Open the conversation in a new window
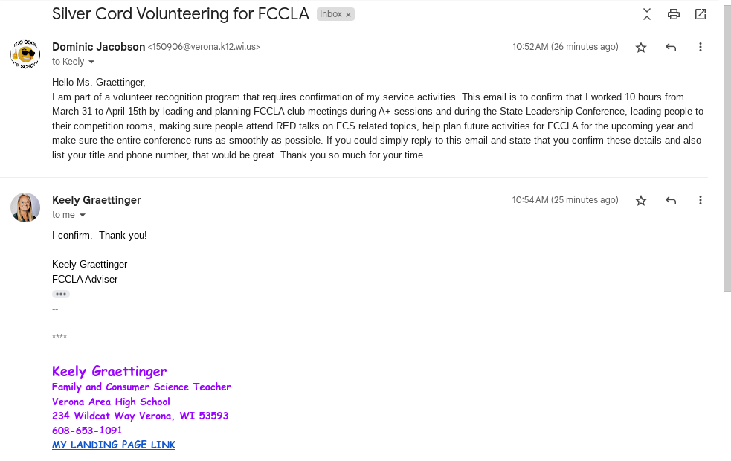Viewport: 731px width, 461px height. point(701,14)
